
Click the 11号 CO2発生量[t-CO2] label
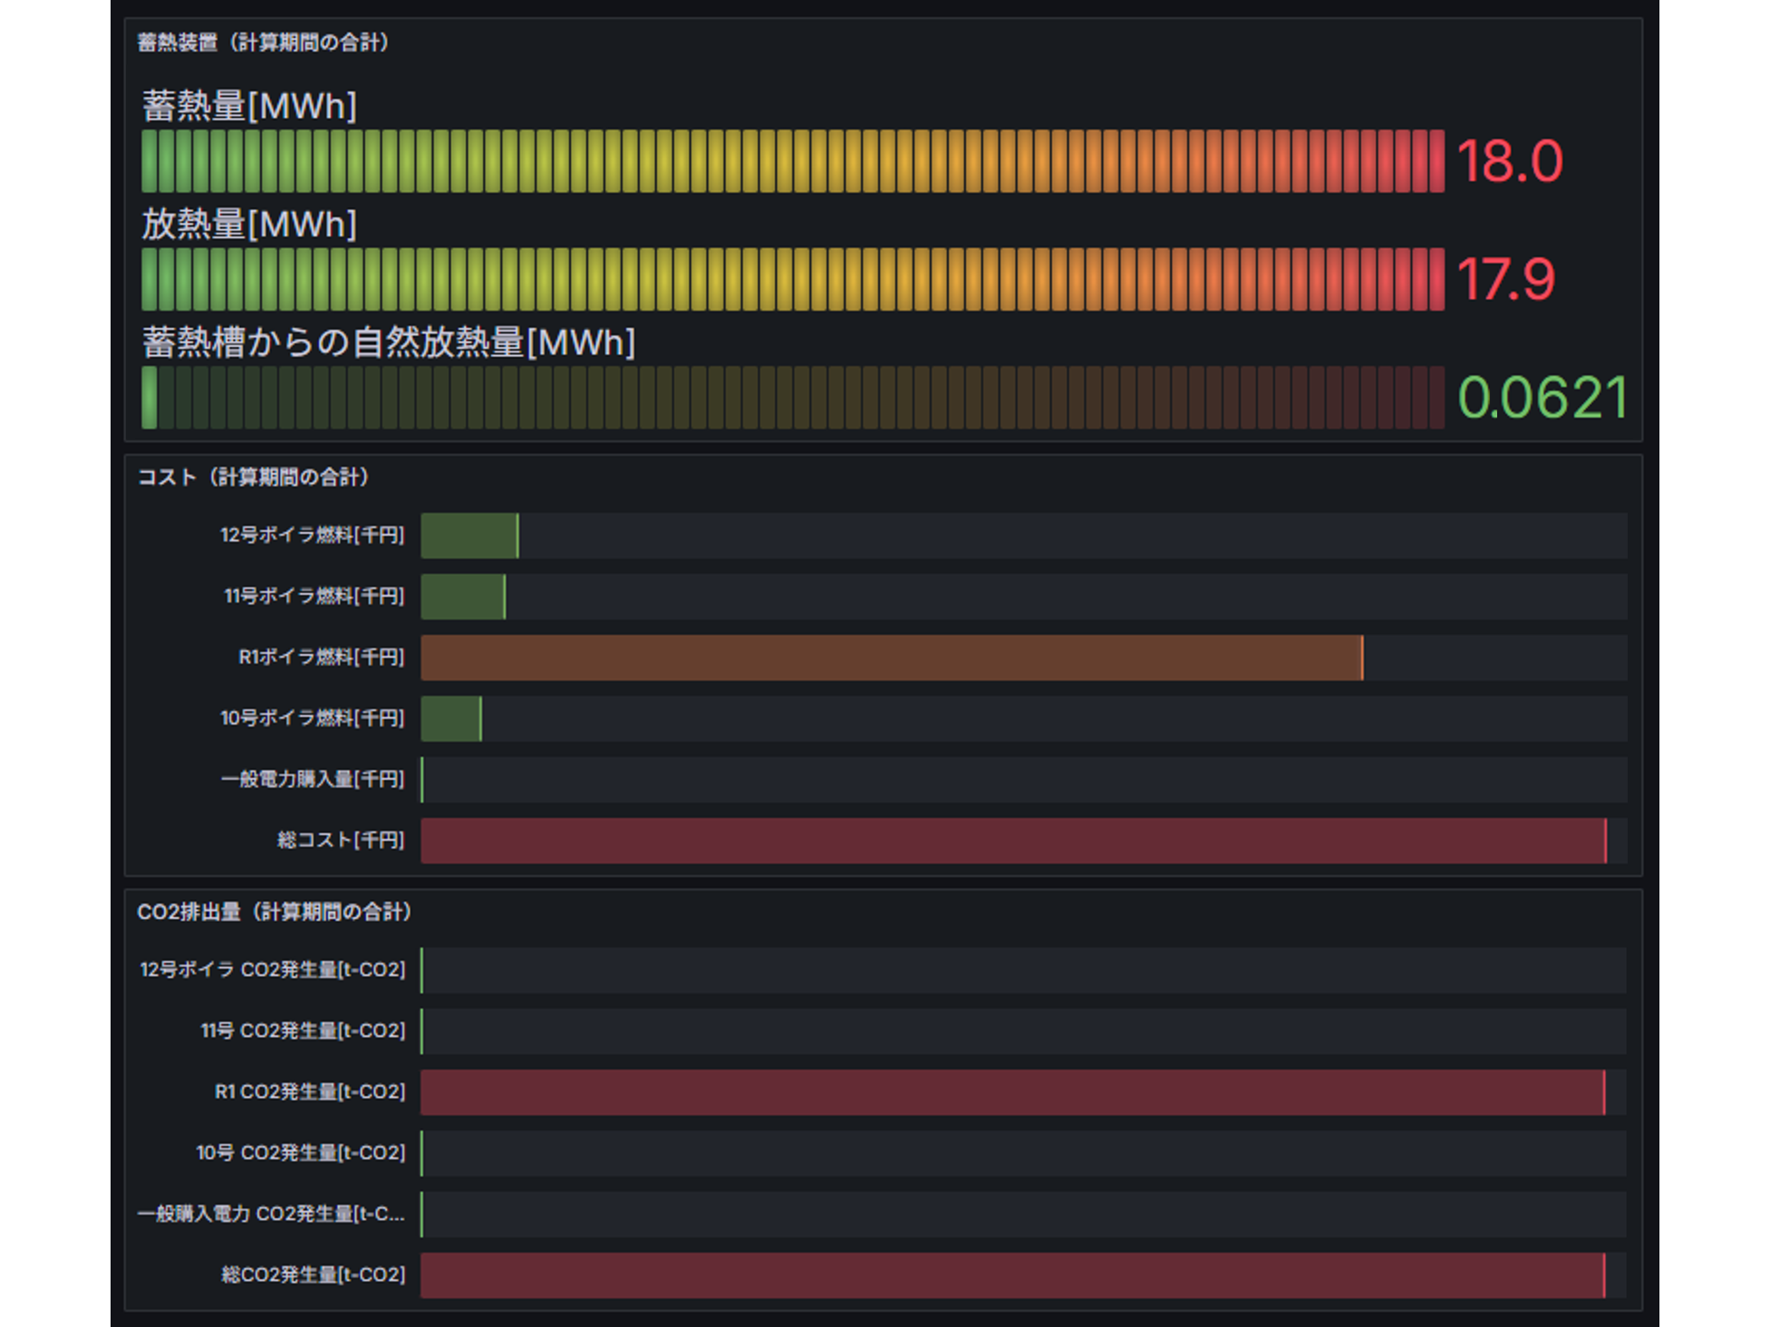(x=303, y=1031)
